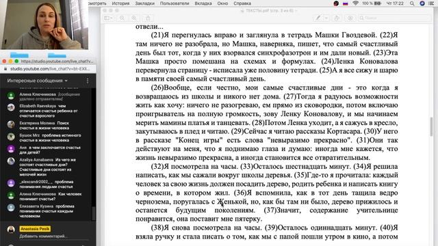Click Екатерина Молина's chat avatar

click(x=11, y=124)
